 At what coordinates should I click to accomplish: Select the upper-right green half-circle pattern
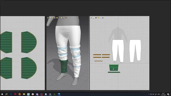pos(29,42)
